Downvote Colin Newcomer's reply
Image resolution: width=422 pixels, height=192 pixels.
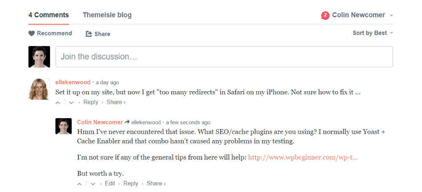(92, 184)
